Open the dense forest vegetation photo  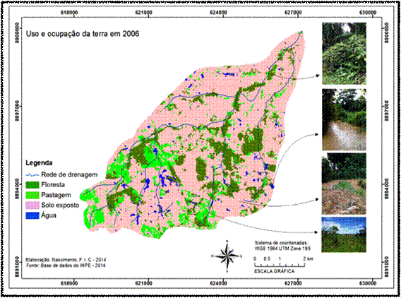[x=344, y=54]
